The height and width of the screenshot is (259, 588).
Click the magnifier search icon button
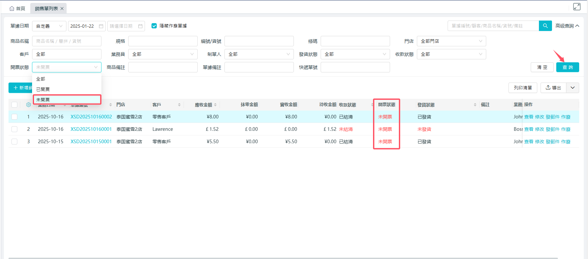pos(545,26)
